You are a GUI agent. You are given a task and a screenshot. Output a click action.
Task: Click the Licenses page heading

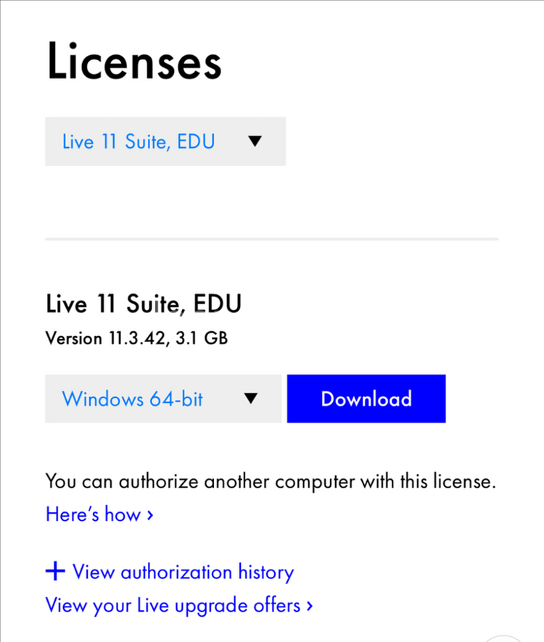point(134,61)
